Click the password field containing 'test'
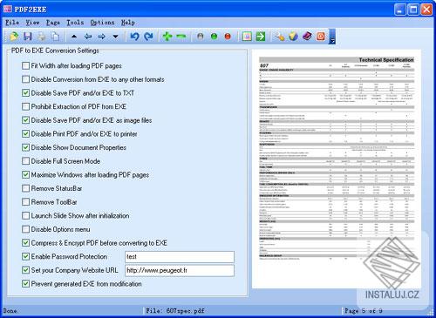This screenshot has width=436, height=318. click(180, 257)
